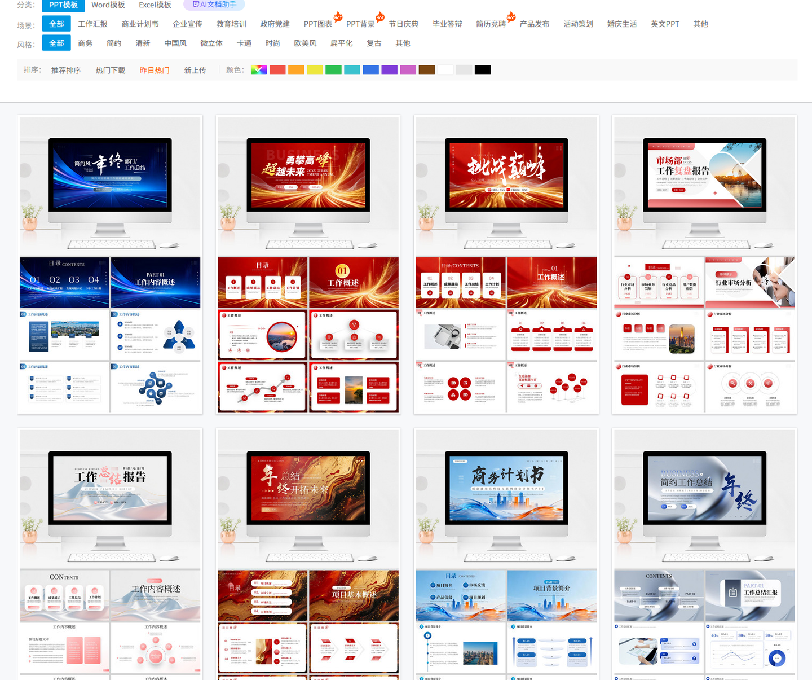Viewport: 812px width, 680px height.
Task: Filter scene by 婚庆生活
Action: (x=622, y=24)
